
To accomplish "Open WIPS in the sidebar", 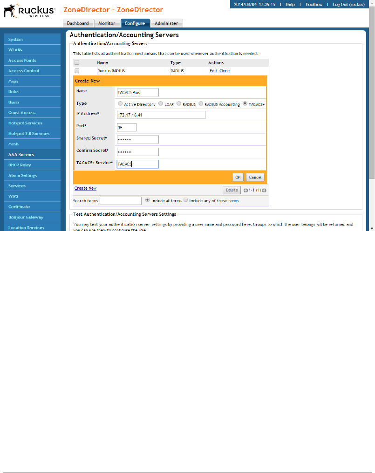I will (x=32, y=196).
